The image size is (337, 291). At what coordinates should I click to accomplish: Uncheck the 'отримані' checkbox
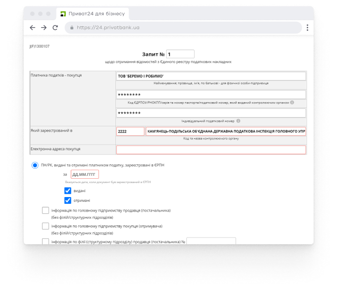[68, 200]
